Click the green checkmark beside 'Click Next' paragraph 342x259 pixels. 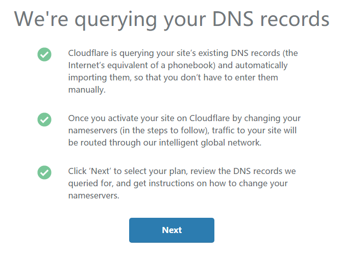pyautogui.click(x=44, y=172)
